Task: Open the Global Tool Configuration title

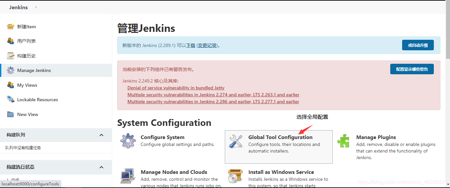Action: 280,137
